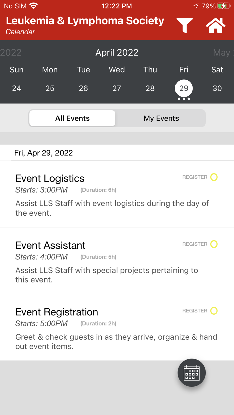234x415 pixels.
Task: Register for the Event Logistics shift
Action: (214, 177)
